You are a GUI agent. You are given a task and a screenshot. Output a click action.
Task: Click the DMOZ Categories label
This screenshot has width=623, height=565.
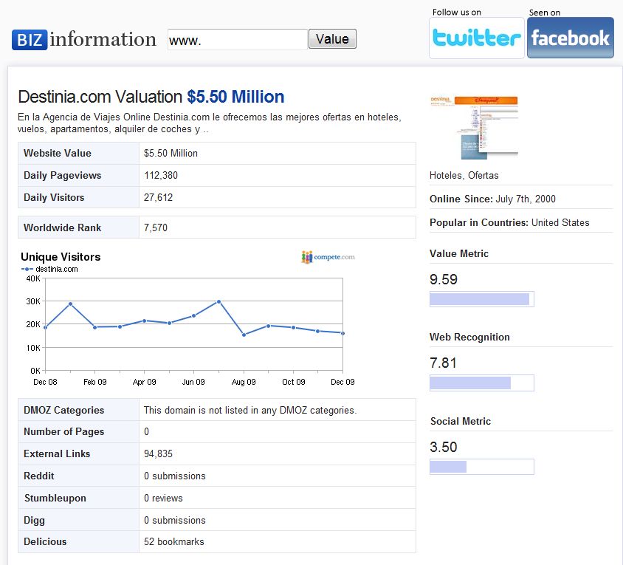coord(64,410)
